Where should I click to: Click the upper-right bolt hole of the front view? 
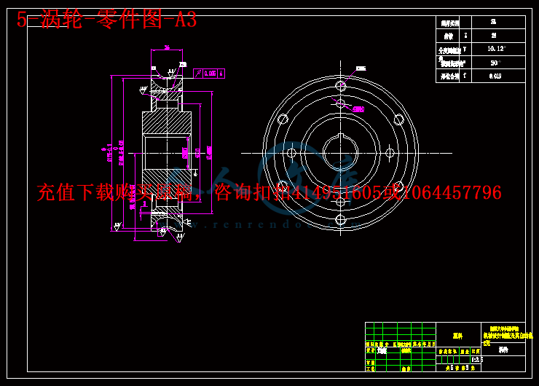[x=397, y=119]
